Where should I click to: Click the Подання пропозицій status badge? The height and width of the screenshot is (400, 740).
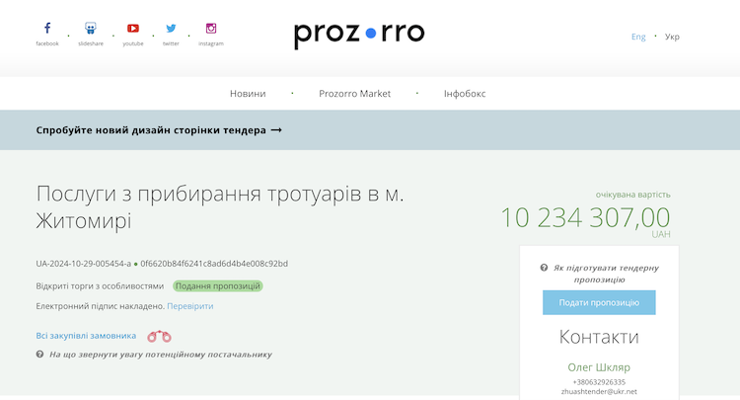click(x=218, y=286)
